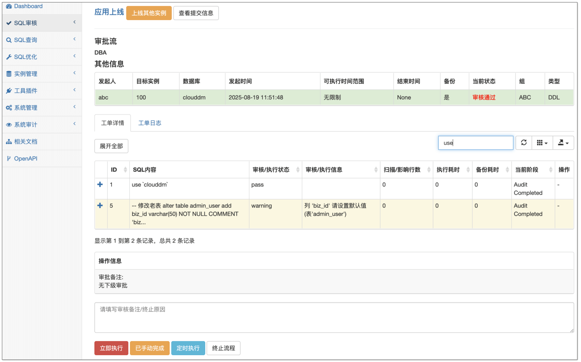Screen dimensions: 581x362
Task: Switch to the 工单日志 tab
Action: coord(149,123)
